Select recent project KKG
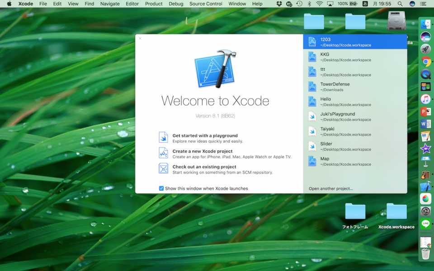 (x=355, y=57)
